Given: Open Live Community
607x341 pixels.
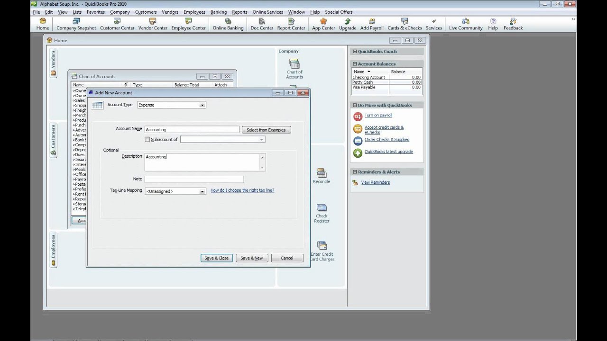Looking at the screenshot, I should click(x=466, y=24).
